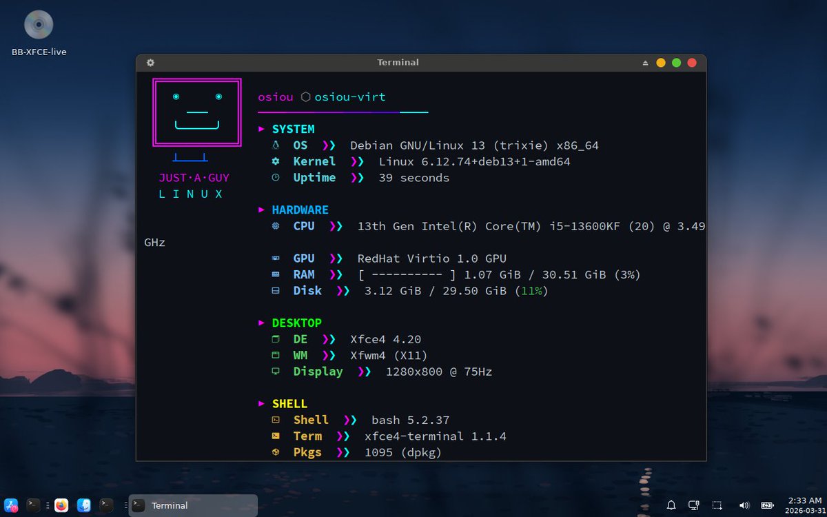
Task: Click '1.07 GiB / 30.51 GiB (3%)' text
Action: [x=553, y=274]
